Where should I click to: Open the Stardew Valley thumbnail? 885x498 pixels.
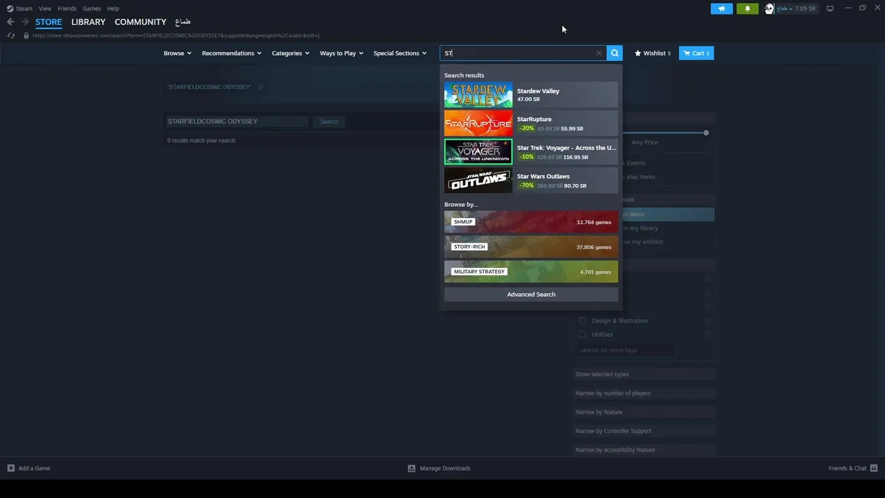(478, 95)
